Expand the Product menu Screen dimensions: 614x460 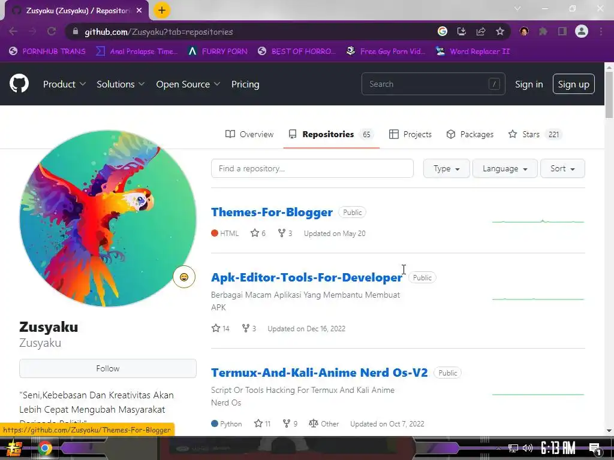click(x=64, y=84)
